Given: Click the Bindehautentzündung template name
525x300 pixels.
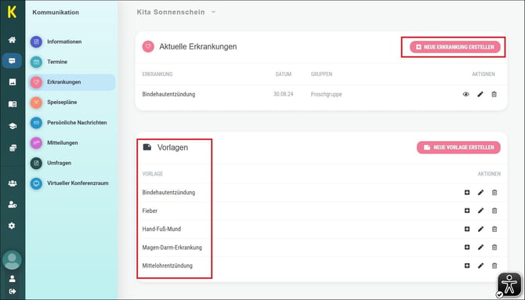Looking at the screenshot, I should tap(168, 193).
